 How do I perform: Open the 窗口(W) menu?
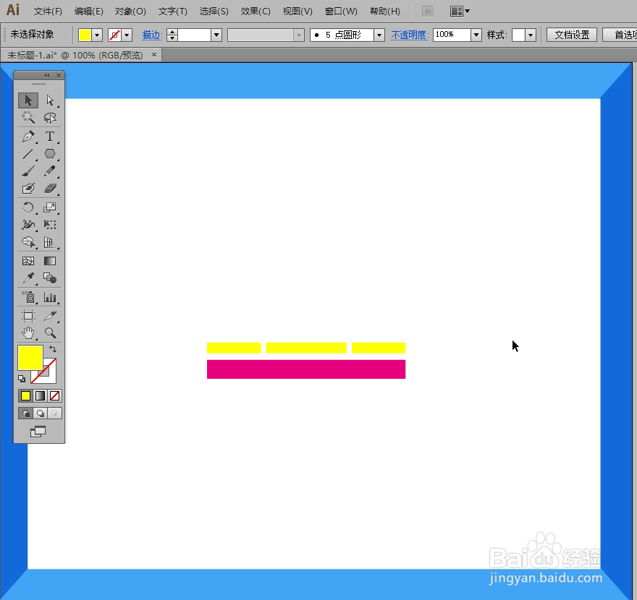point(341,12)
